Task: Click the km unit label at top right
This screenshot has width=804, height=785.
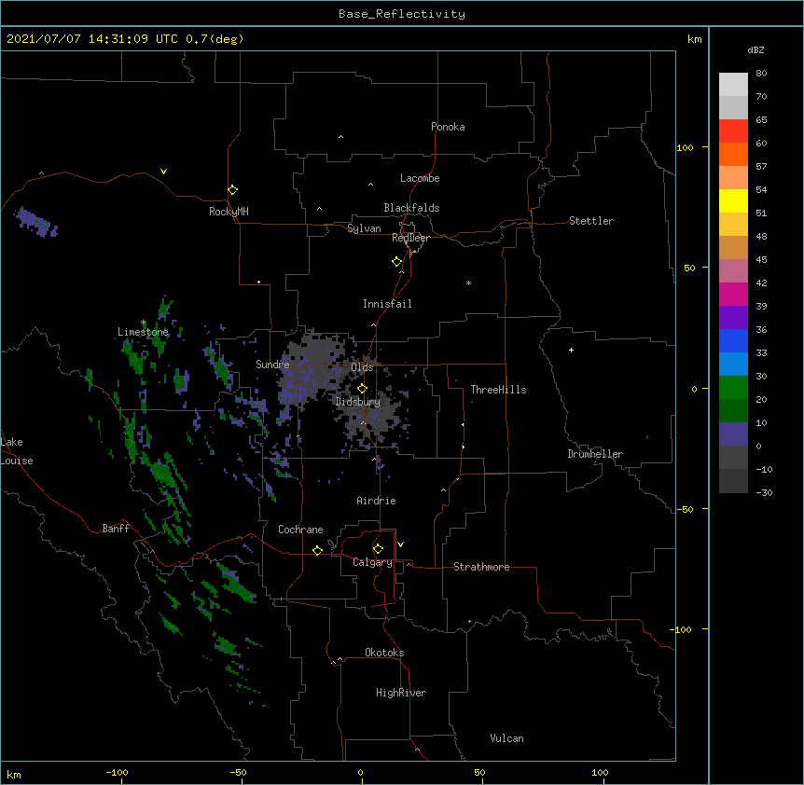Action: [x=694, y=39]
